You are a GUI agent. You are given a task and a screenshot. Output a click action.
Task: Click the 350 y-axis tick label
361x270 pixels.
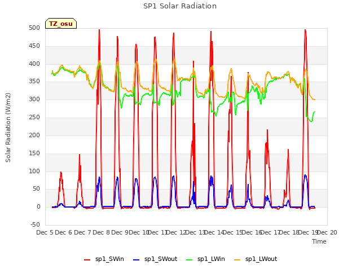34,82
